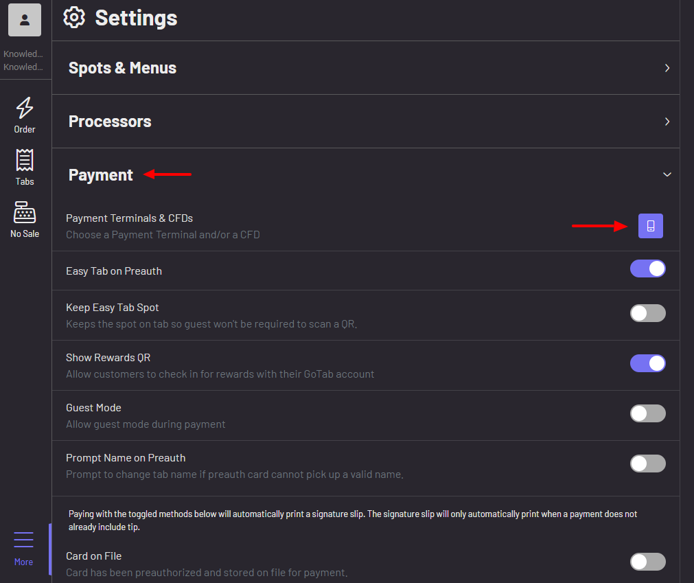Click the user profile avatar icon
This screenshot has height=583, width=694.
click(25, 20)
